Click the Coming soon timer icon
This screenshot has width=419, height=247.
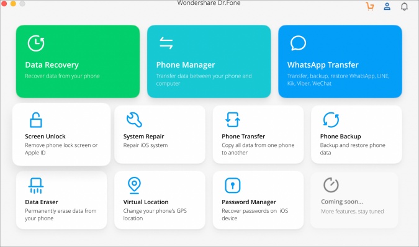click(x=331, y=185)
